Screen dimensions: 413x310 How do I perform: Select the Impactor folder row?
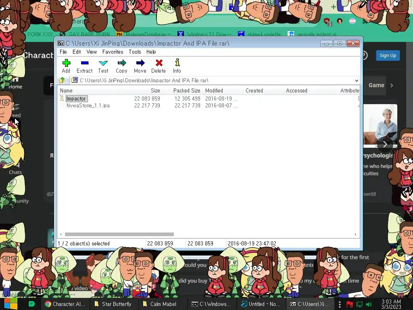[x=209, y=98]
